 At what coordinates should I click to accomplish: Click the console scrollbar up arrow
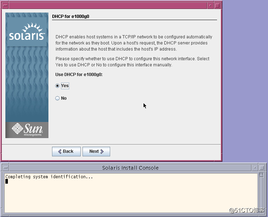[x=261, y=175]
